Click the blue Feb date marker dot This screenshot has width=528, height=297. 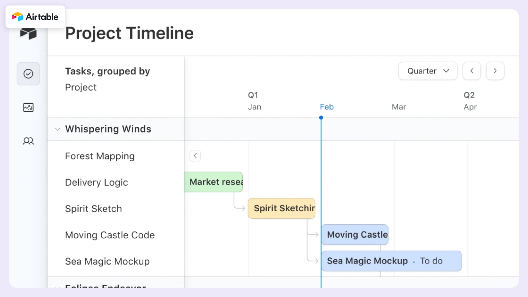(x=321, y=117)
